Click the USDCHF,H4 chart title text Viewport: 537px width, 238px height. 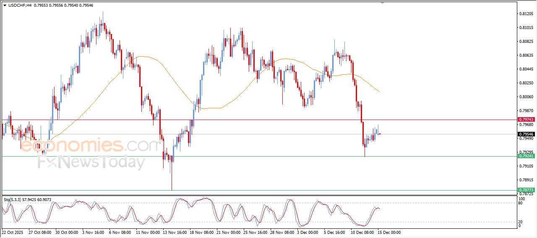20,5
